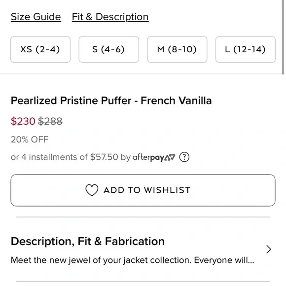Click the afterpay wordmark text
Viewport: 286px width, 286px height.
pyautogui.click(x=148, y=158)
